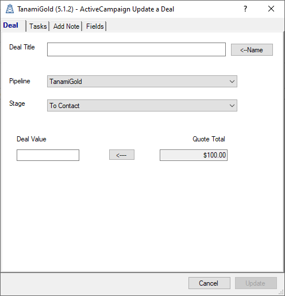This screenshot has width=285, height=296.
Task: Copy quote total with the <---- arrow button
Action: [x=122, y=155]
